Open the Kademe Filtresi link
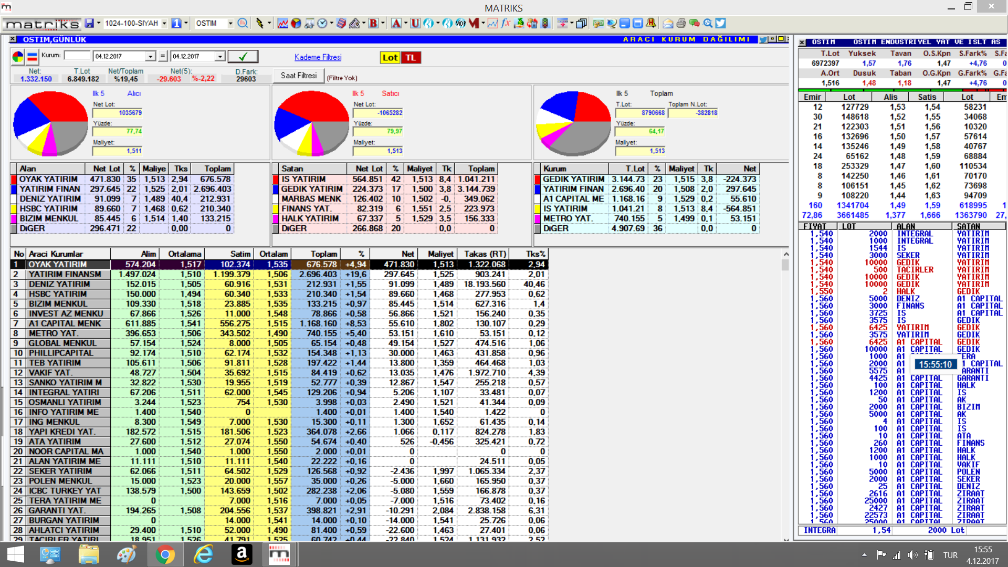1008x567 pixels. coord(318,57)
